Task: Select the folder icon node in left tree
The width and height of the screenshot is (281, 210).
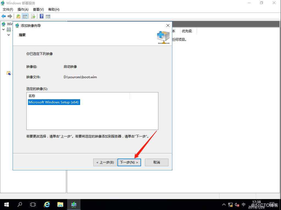Action: (9, 73)
